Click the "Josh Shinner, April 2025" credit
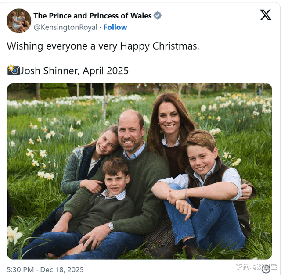Viewport: 281px width, 275px height. point(74,71)
